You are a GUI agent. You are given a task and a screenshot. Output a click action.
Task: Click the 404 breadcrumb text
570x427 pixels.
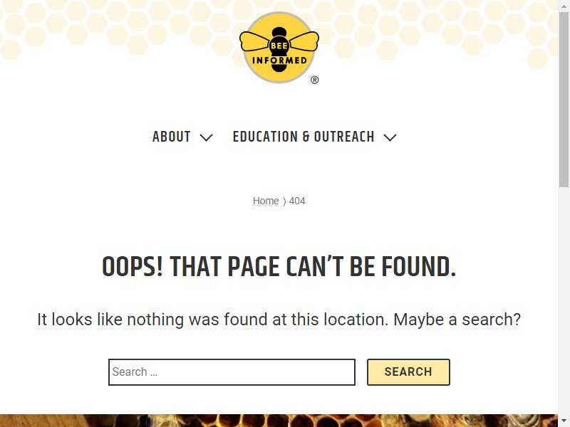tap(297, 201)
